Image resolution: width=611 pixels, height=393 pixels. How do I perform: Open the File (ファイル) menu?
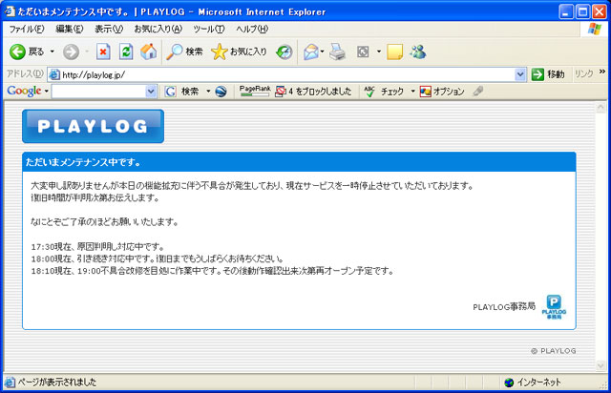tap(27, 30)
